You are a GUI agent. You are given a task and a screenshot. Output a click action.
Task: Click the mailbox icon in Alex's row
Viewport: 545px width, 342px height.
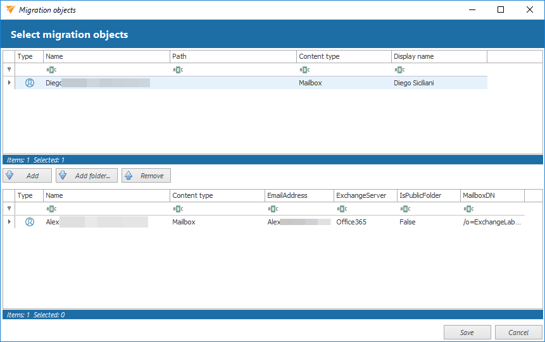29,223
